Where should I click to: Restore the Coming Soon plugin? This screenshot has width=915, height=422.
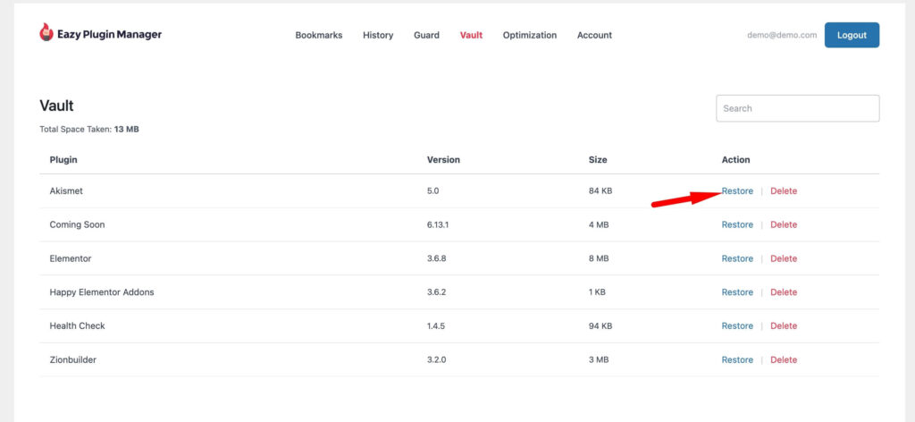point(737,224)
